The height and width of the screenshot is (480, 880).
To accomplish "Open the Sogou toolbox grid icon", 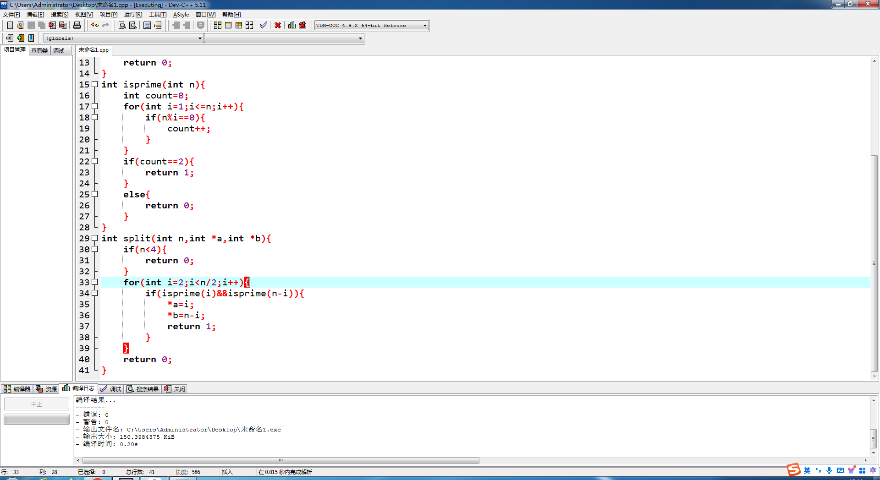I will [862, 470].
